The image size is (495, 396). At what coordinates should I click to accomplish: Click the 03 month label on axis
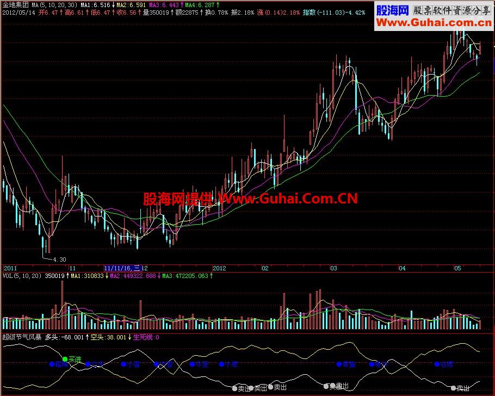click(x=333, y=268)
